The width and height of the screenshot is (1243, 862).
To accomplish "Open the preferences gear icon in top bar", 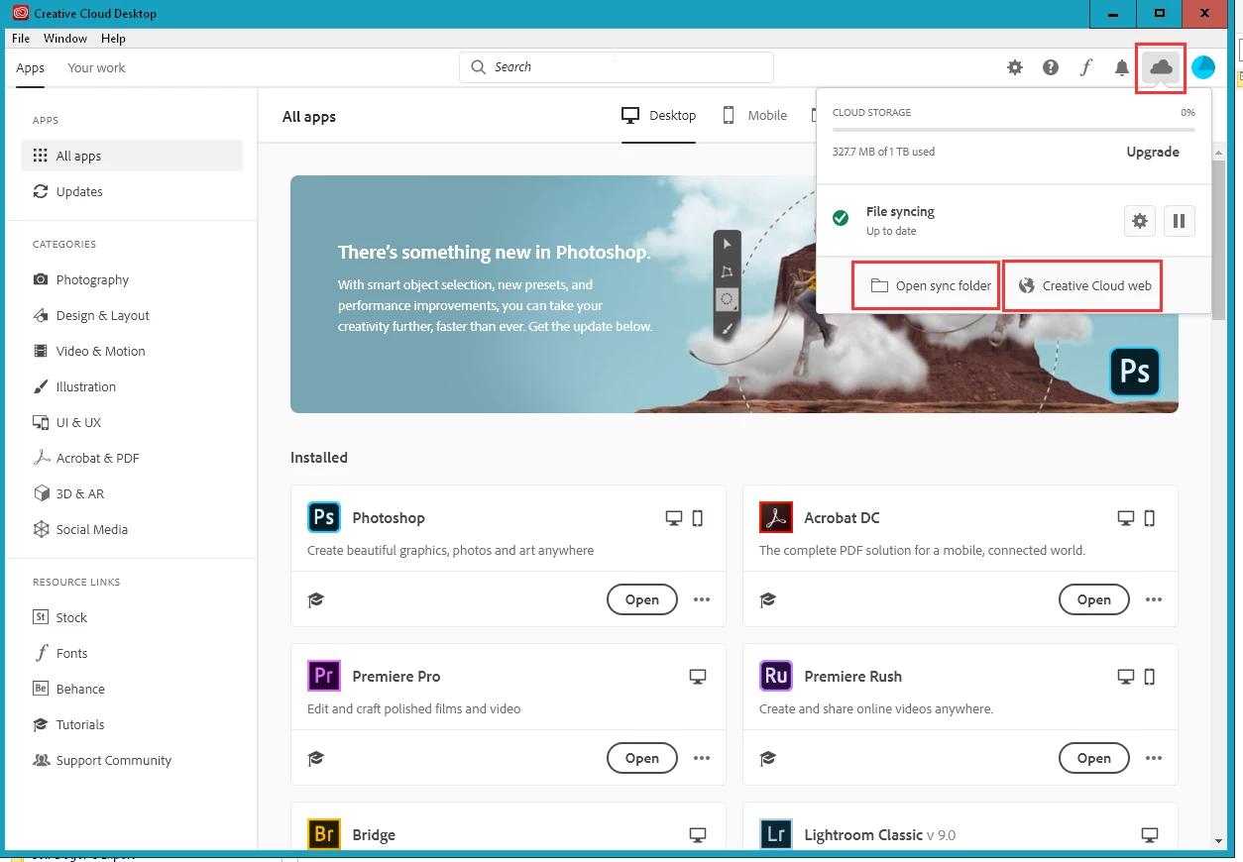I will point(1015,67).
